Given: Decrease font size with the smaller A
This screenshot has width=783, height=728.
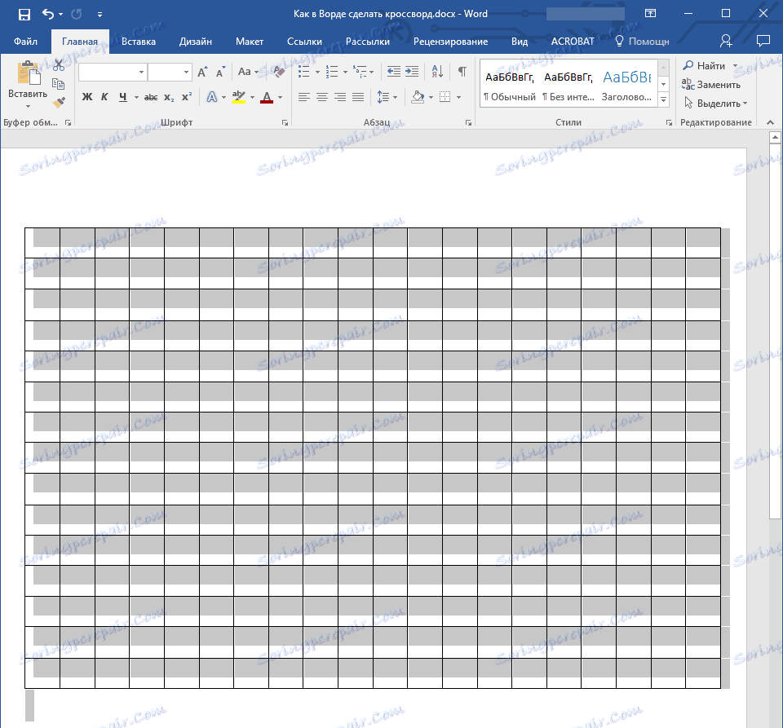Looking at the screenshot, I should (220, 72).
